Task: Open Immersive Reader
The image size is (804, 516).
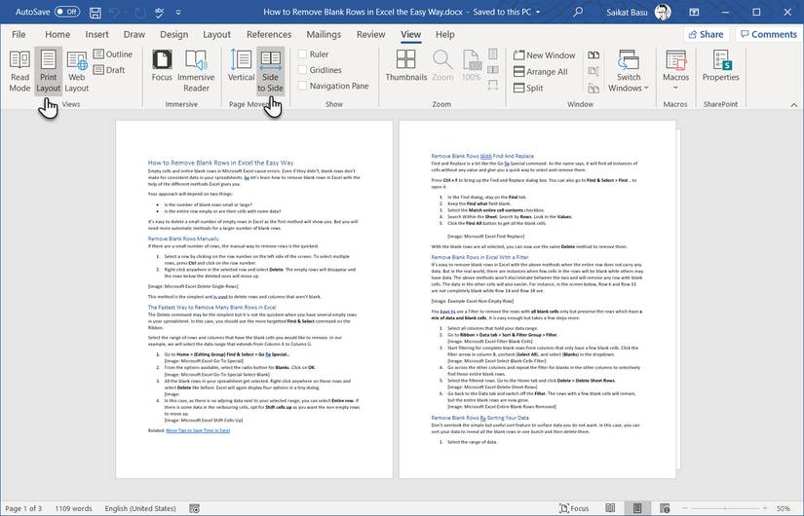Action: coord(196,71)
